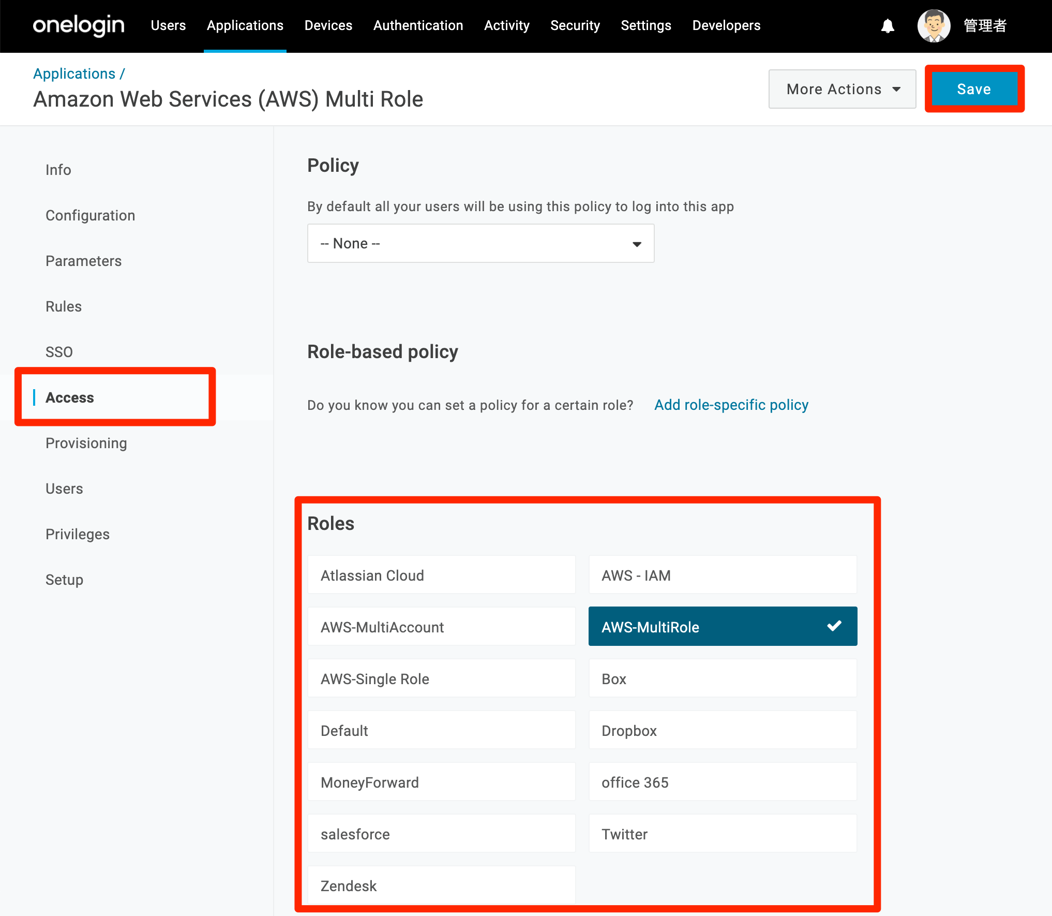Click the admin avatar picture
The image size is (1052, 916).
(x=934, y=25)
